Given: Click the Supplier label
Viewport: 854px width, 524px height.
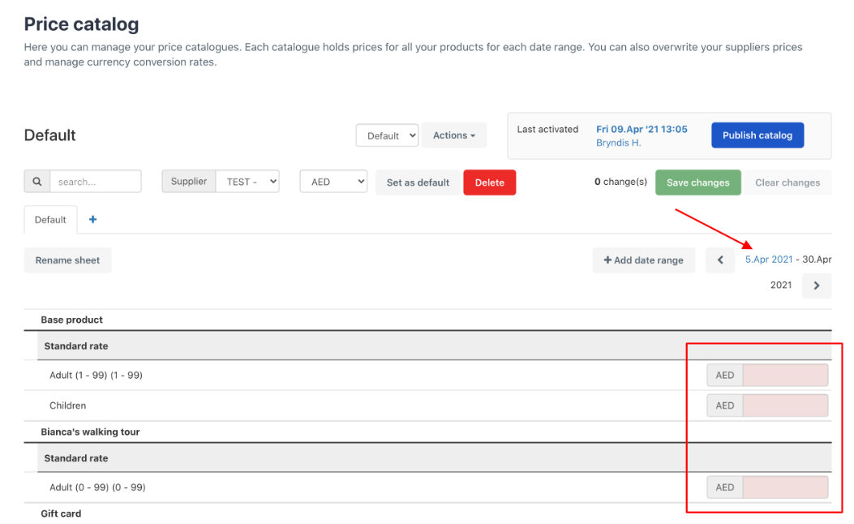Looking at the screenshot, I should point(189,182).
